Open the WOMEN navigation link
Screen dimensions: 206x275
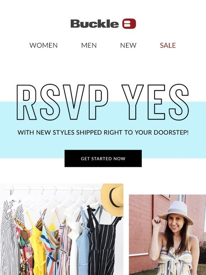pyautogui.click(x=43, y=45)
